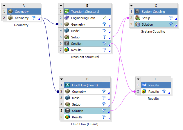Open system A dropdown arrow menu
The height and width of the screenshot is (130, 183).
tap(4, 6)
